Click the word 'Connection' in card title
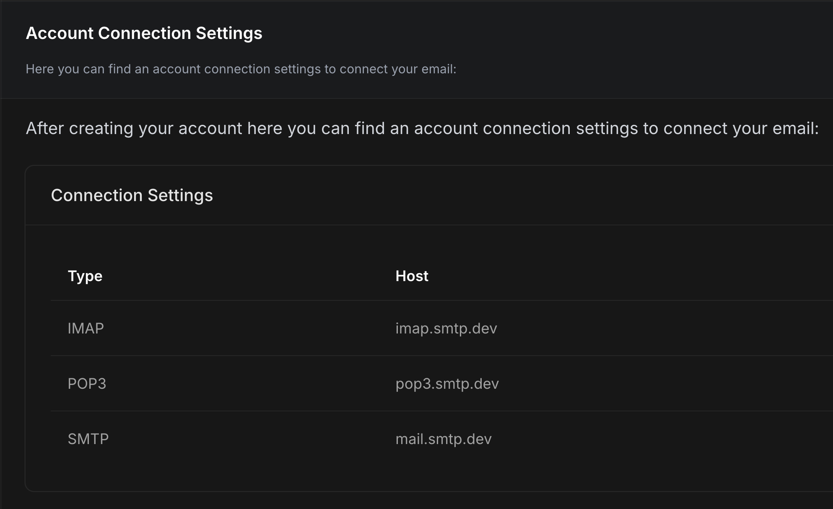This screenshot has height=509, width=833. click(97, 195)
